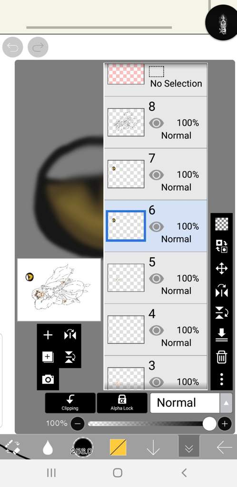237x487 pixels.
Task: Select the move transform arrows icon
Action: click(x=221, y=269)
